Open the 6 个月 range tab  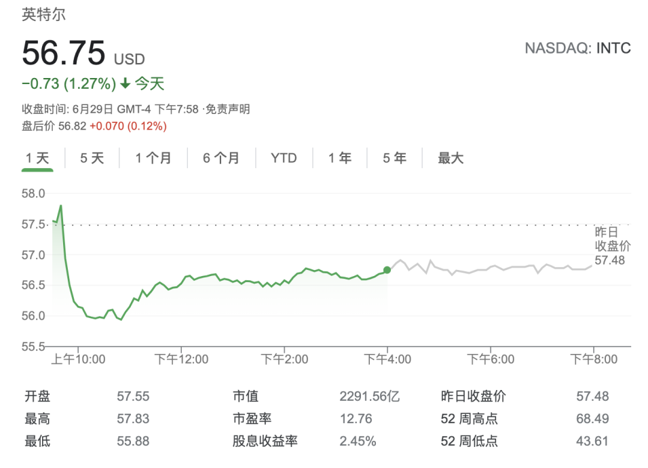[x=221, y=158]
